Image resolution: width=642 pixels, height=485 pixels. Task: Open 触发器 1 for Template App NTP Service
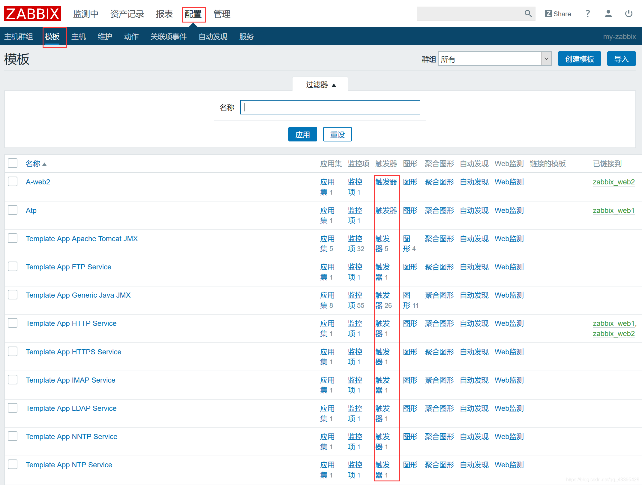point(382,470)
